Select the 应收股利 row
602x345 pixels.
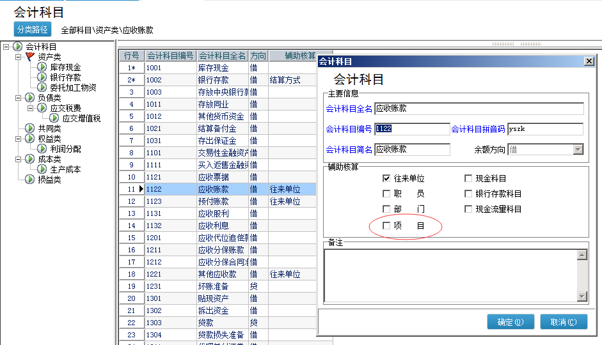[x=218, y=213]
